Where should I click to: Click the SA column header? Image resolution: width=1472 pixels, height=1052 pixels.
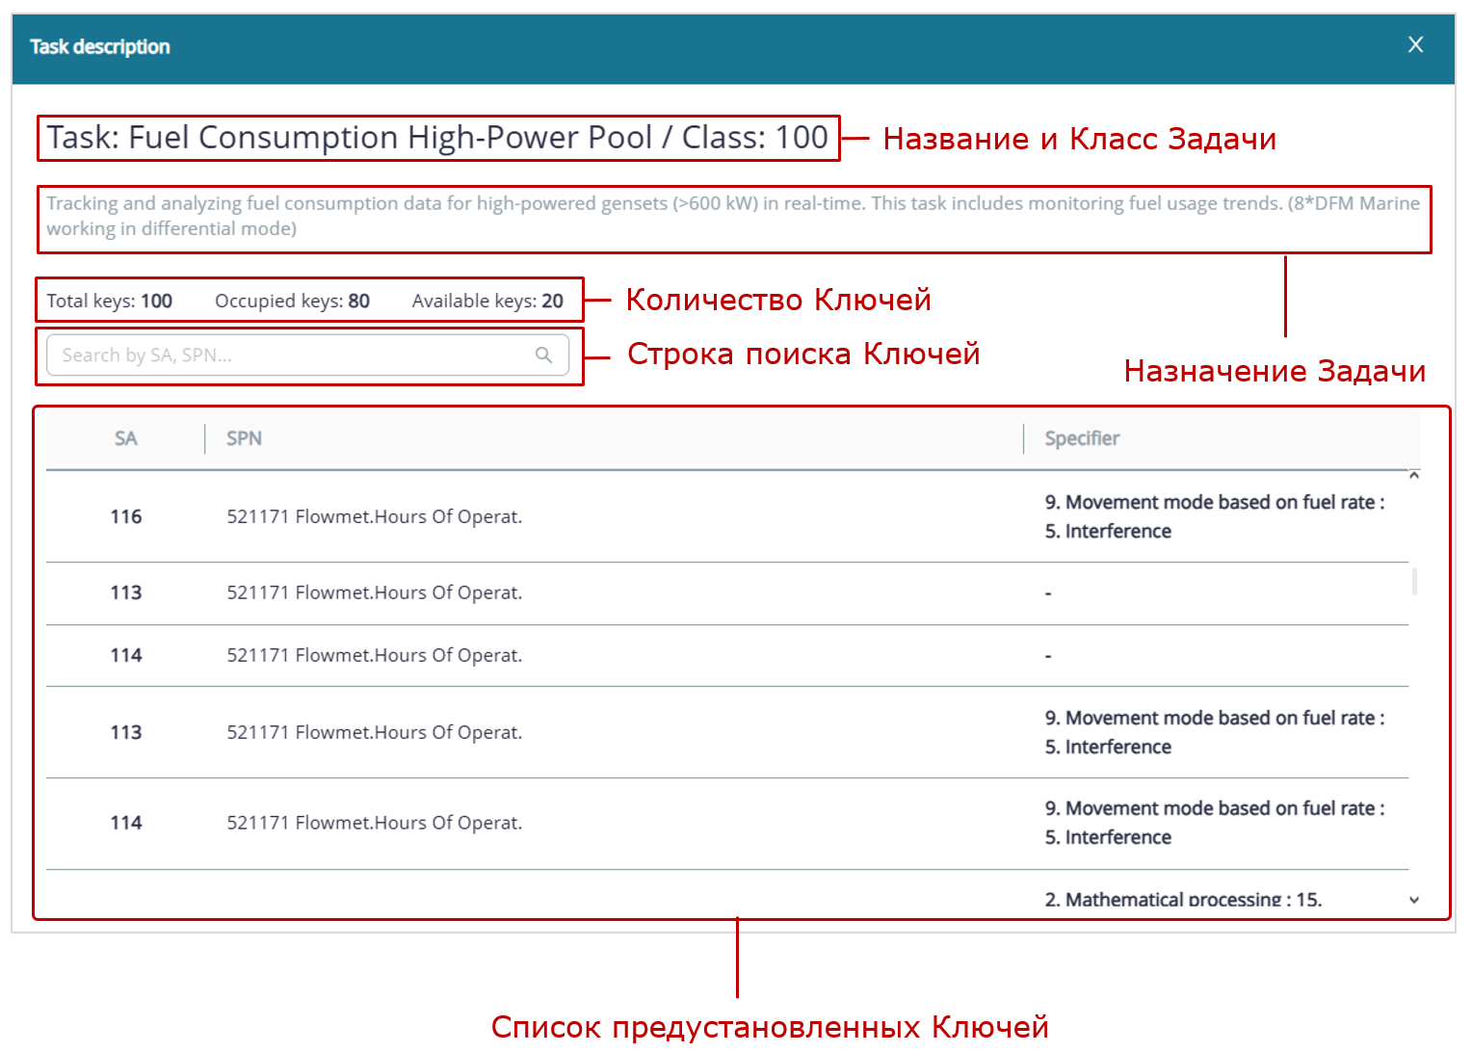tap(125, 438)
